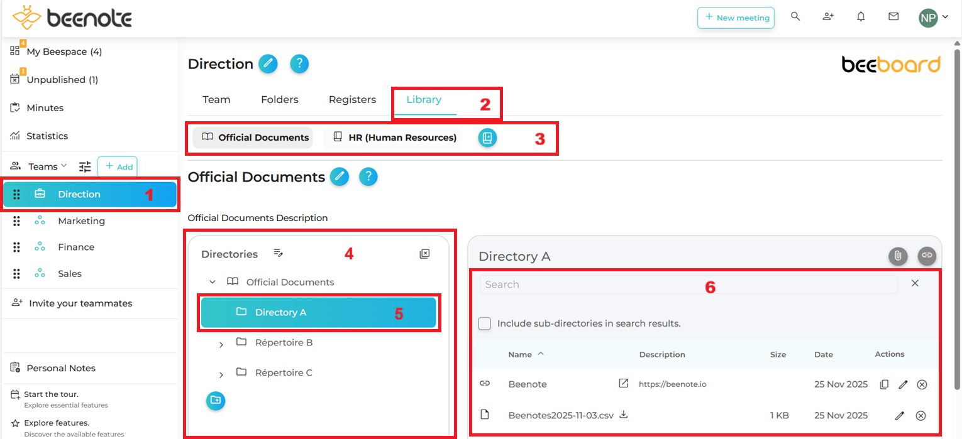Click the add link icon in Directory A
962x439 pixels.
click(x=926, y=256)
